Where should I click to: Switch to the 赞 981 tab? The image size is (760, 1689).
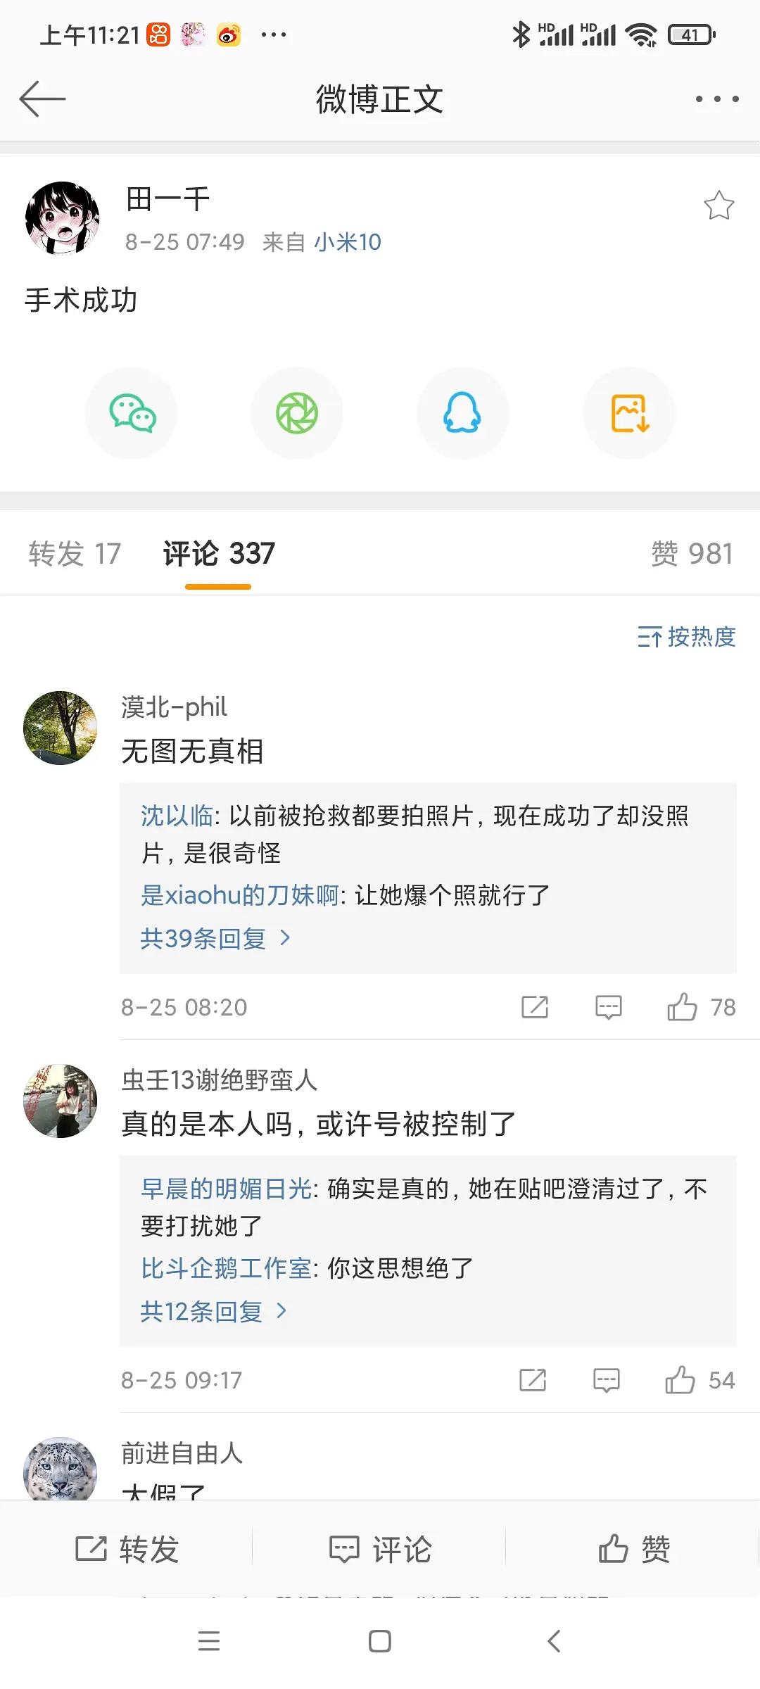click(692, 554)
